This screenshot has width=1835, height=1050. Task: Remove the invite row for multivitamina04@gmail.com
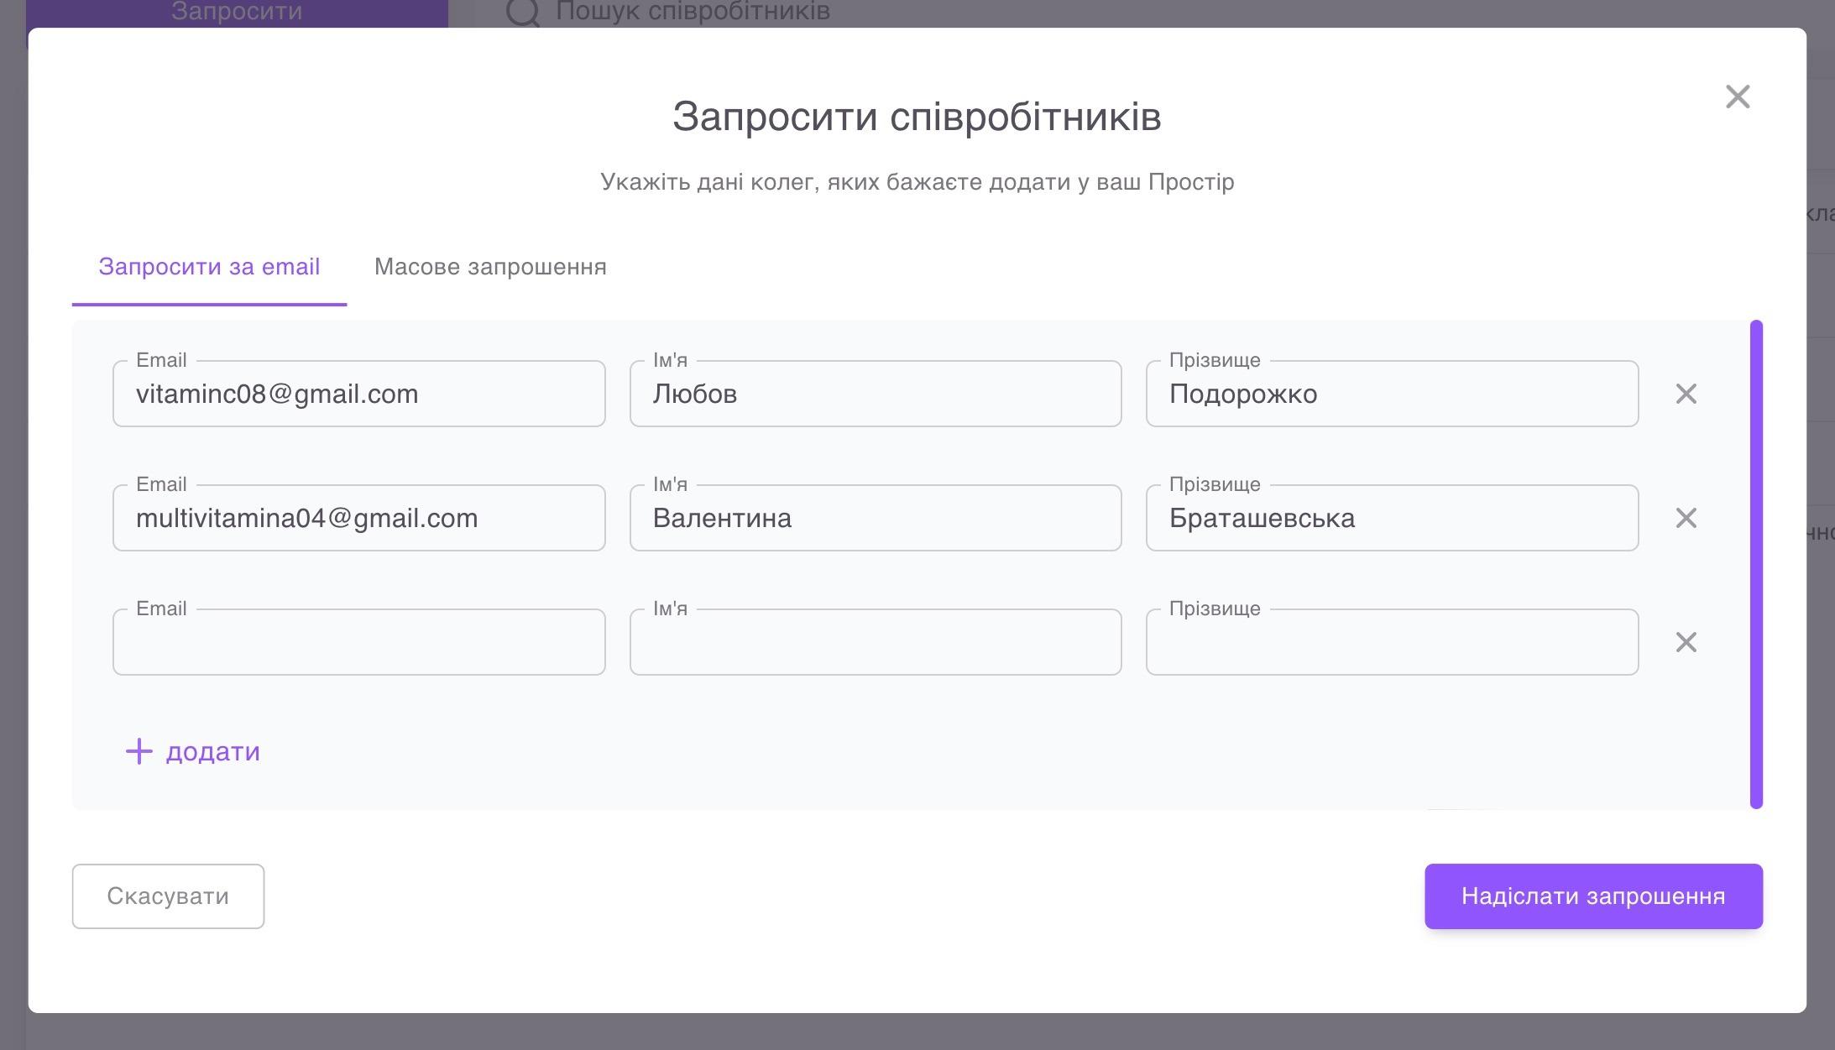[x=1687, y=518]
